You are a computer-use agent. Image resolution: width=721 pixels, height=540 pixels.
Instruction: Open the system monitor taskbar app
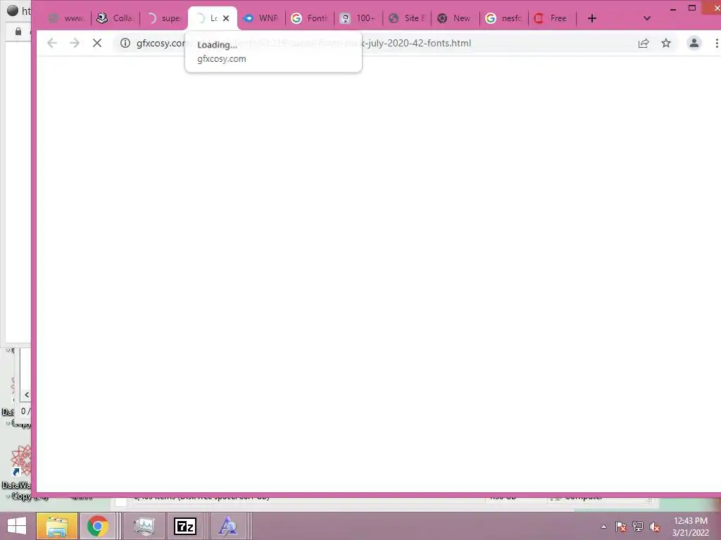(x=144, y=526)
